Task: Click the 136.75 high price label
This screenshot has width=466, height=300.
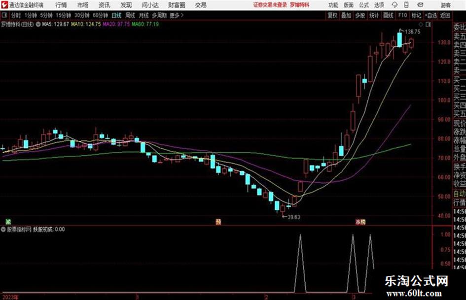Action: (413, 32)
